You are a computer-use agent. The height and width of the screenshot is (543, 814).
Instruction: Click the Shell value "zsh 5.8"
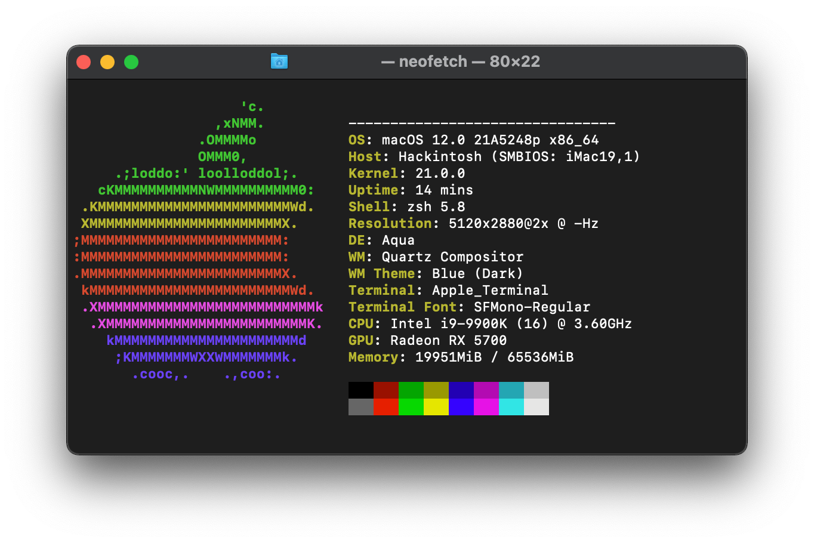[x=436, y=207]
